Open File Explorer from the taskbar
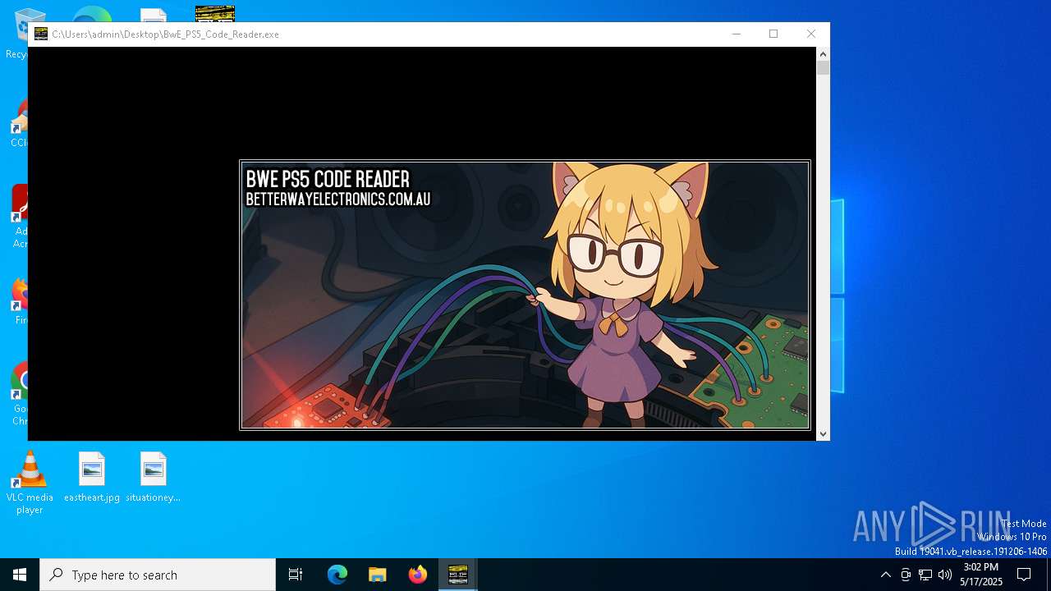 (378, 575)
